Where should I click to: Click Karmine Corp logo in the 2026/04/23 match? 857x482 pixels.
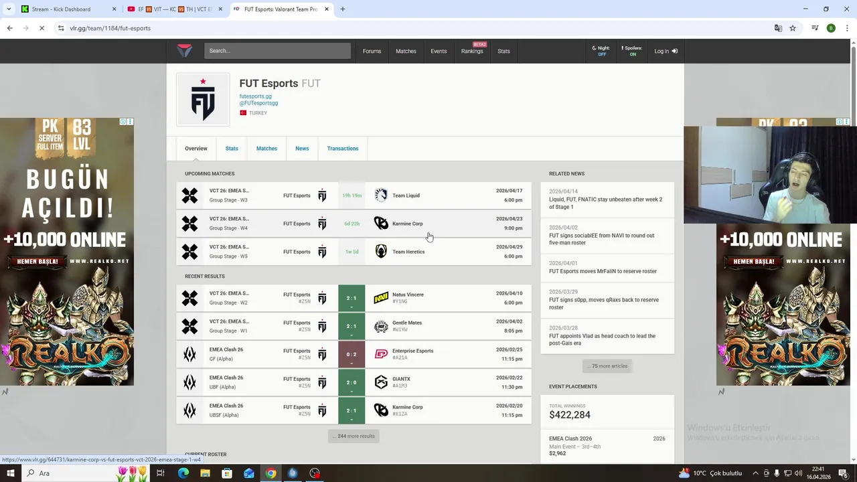click(381, 224)
